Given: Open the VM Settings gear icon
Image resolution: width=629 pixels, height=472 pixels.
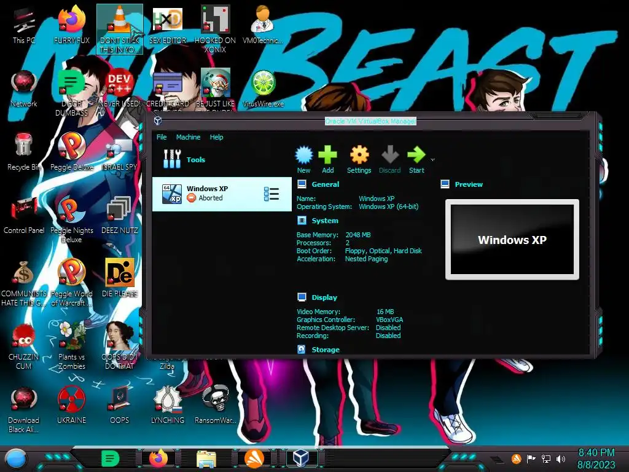Looking at the screenshot, I should point(359,159).
